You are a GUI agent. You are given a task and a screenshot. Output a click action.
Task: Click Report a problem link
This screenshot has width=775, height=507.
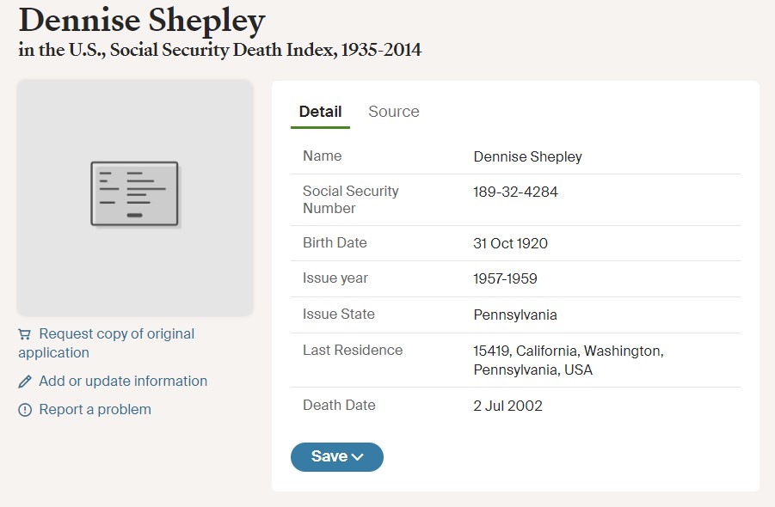point(95,410)
